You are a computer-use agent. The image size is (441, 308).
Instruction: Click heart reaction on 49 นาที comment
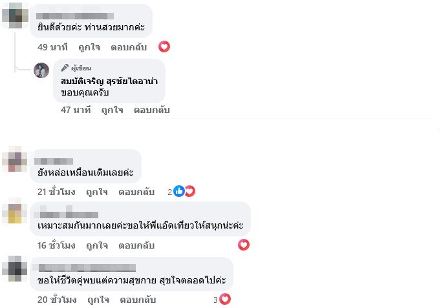[164, 46]
